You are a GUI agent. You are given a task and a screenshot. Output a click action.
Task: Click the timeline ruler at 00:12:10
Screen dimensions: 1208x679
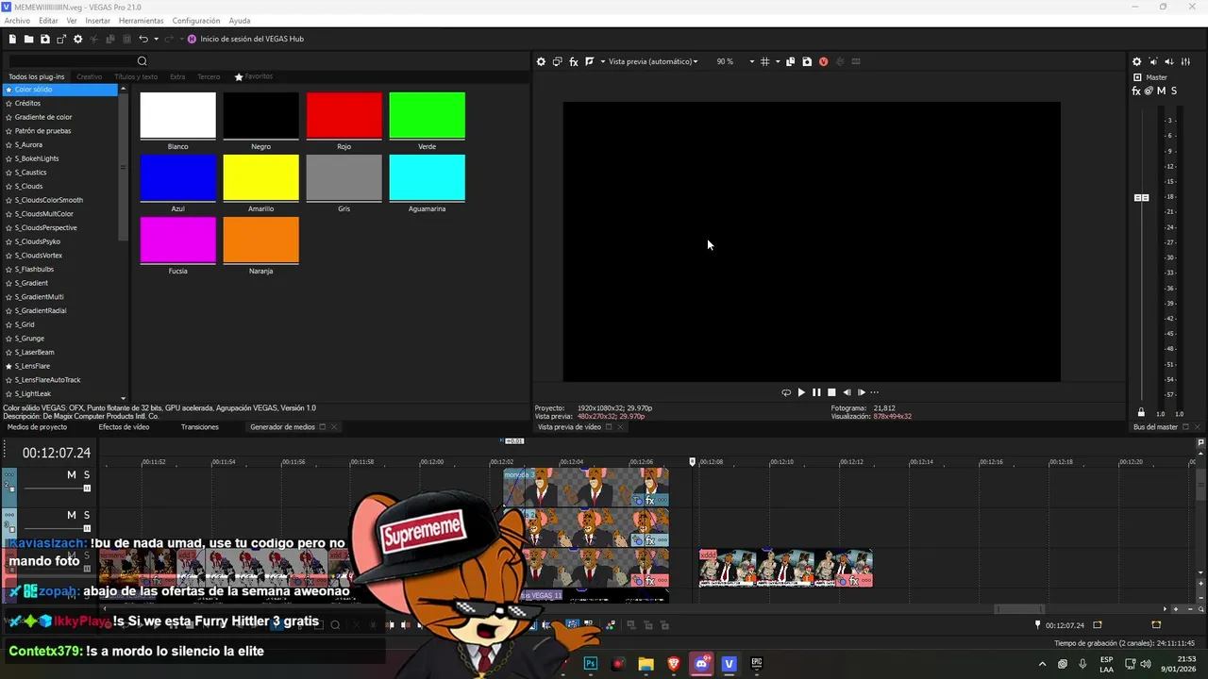(781, 462)
